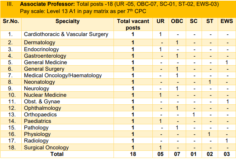Click the Total vacant posts column header
This screenshot has width=236, height=159.
[x=133, y=24]
